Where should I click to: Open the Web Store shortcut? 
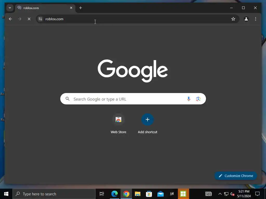(118, 124)
